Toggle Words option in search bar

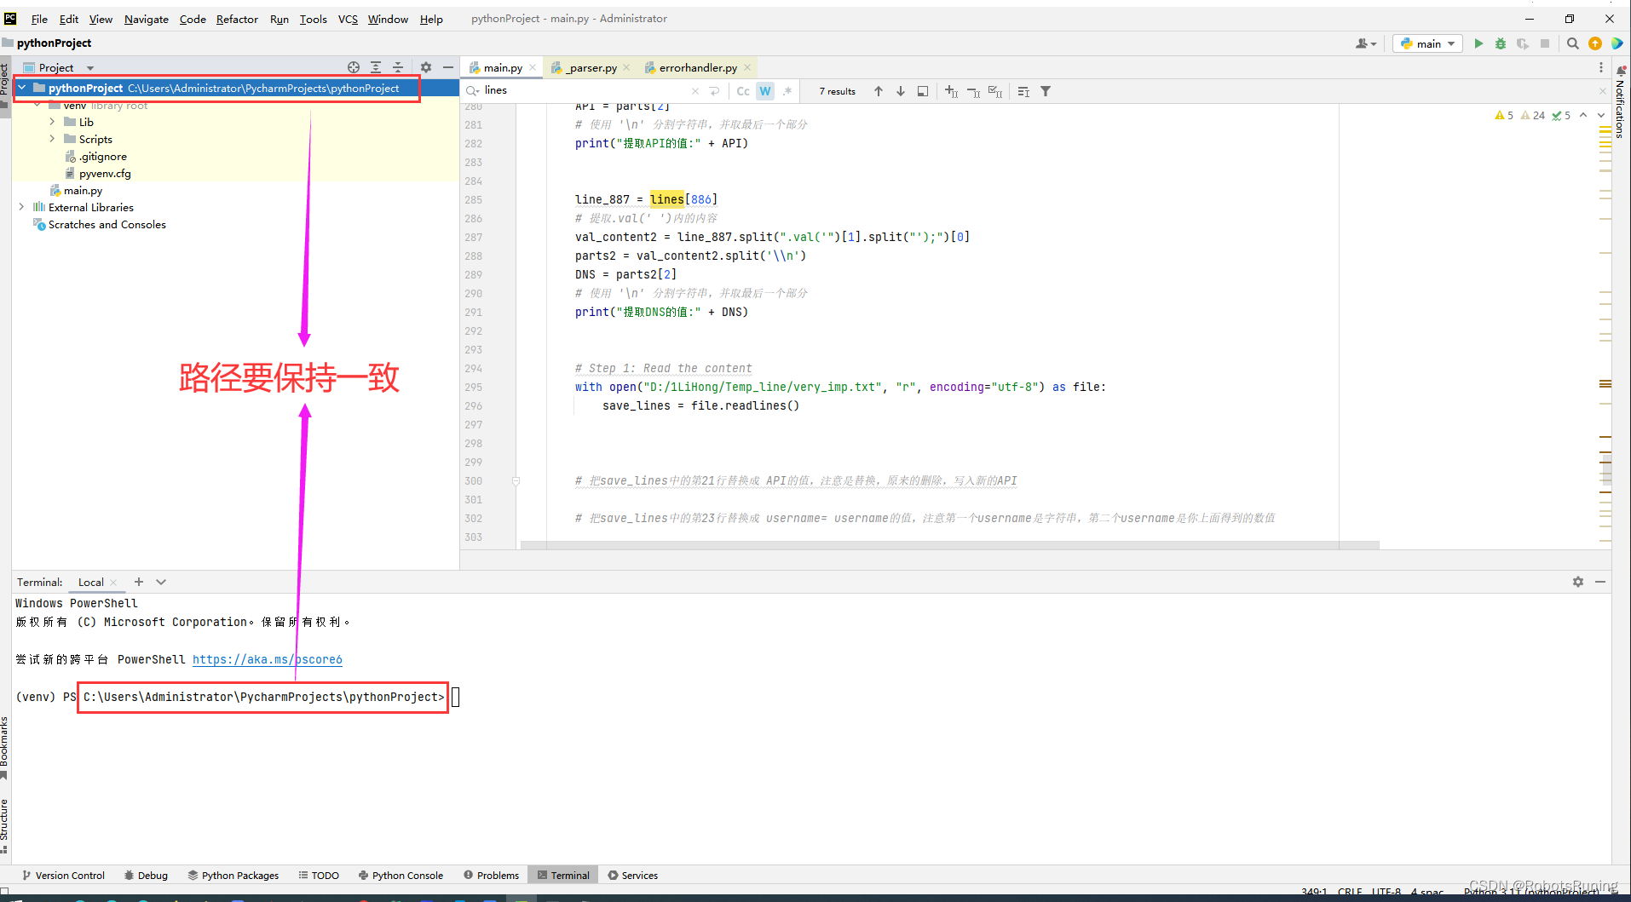765,91
